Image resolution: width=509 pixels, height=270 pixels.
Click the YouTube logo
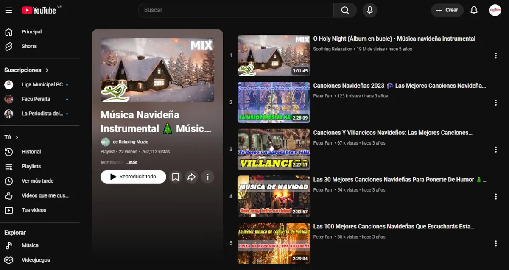click(x=39, y=10)
